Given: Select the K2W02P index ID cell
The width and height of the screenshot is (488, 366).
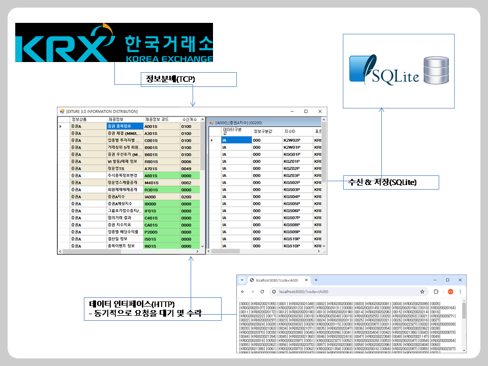Looking at the screenshot, I should 297,140.
